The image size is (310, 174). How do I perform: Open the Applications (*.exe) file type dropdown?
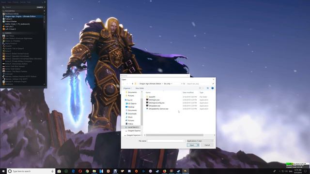click(x=200, y=141)
